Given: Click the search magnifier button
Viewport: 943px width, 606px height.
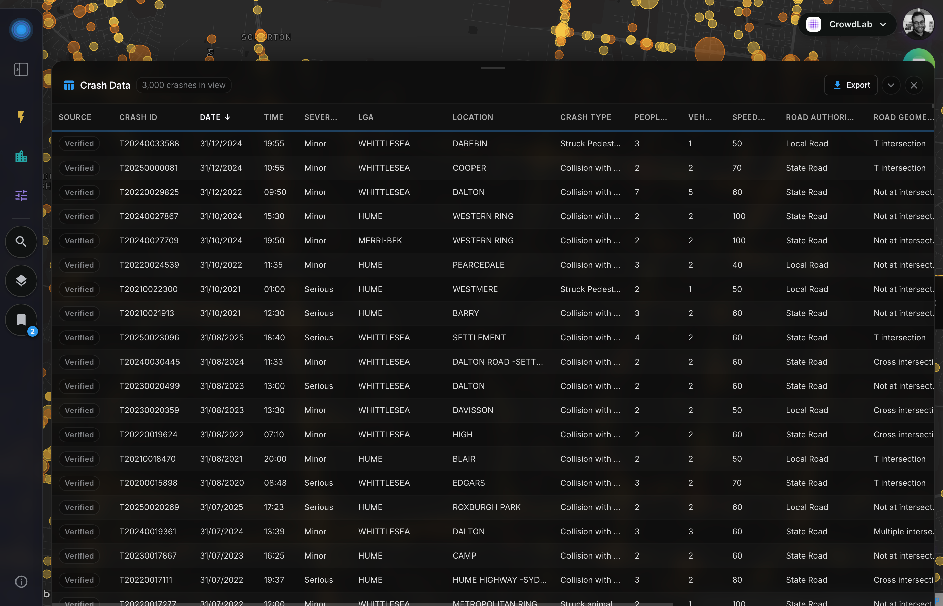Looking at the screenshot, I should click(21, 242).
